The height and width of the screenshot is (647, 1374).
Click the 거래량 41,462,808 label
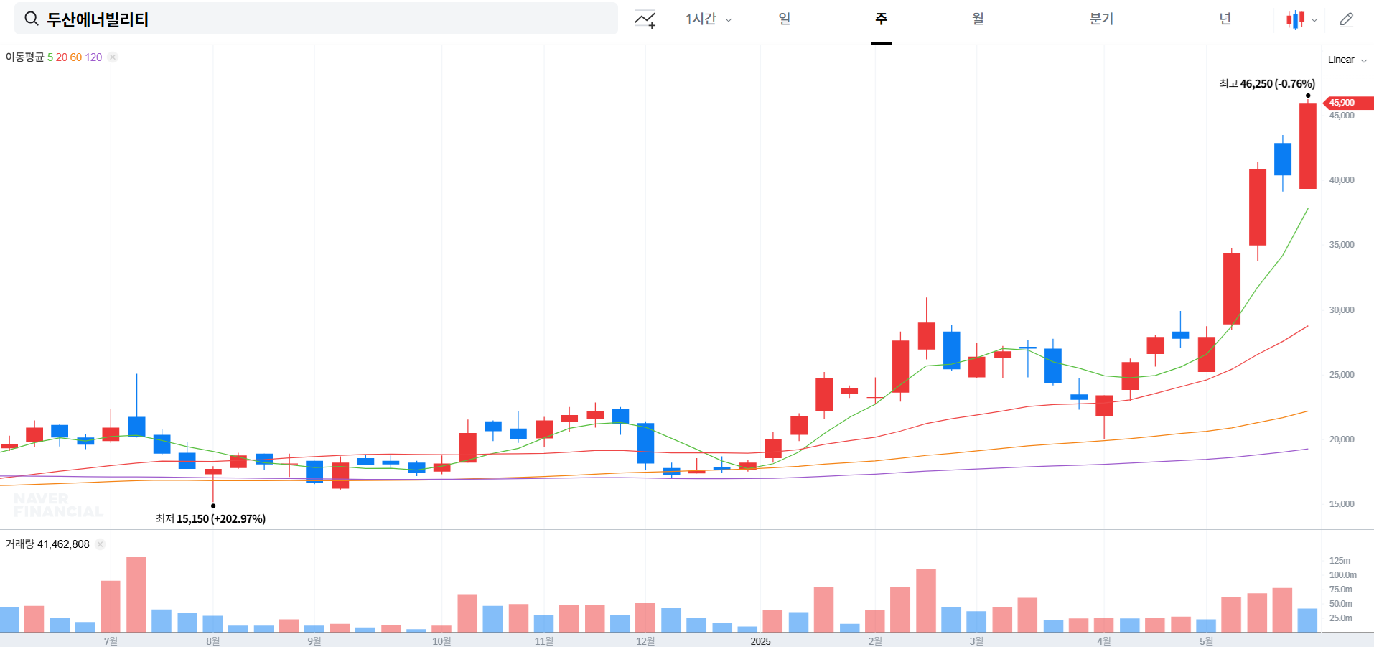(x=47, y=544)
